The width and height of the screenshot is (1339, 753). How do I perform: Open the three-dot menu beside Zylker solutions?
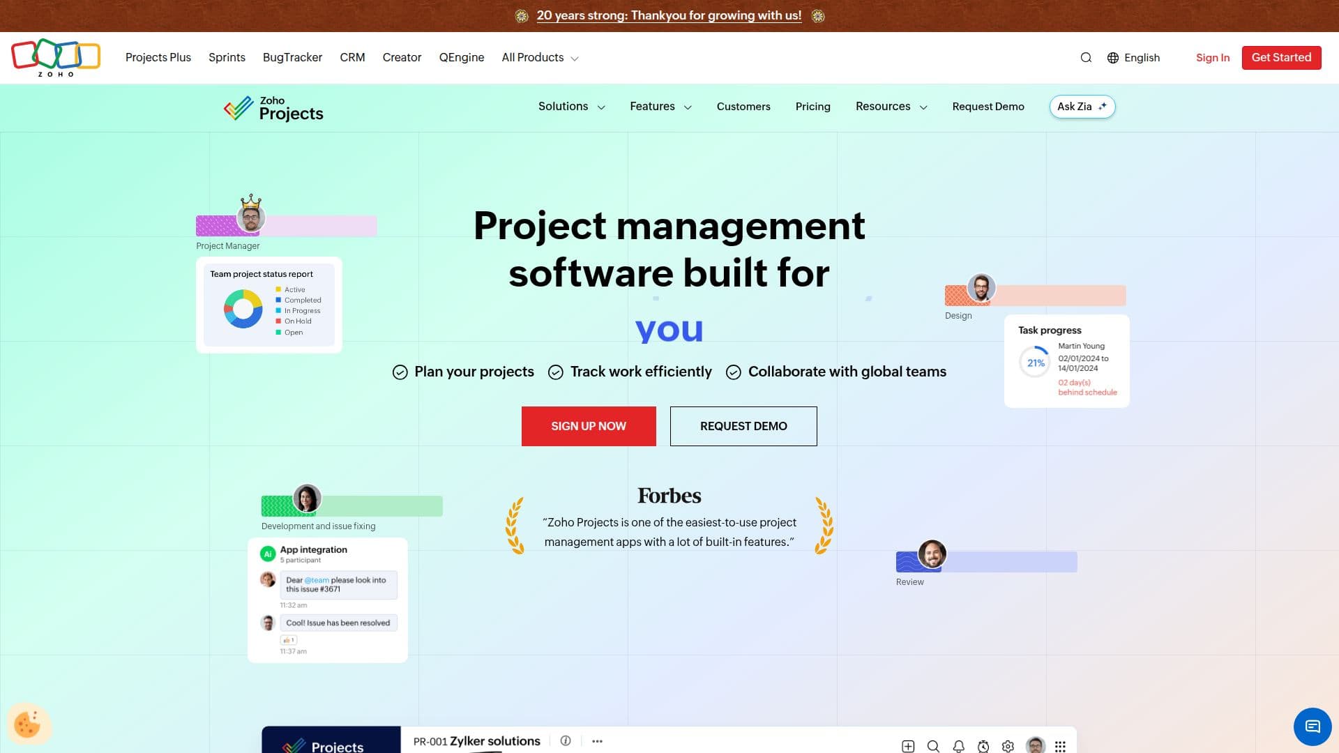(597, 741)
